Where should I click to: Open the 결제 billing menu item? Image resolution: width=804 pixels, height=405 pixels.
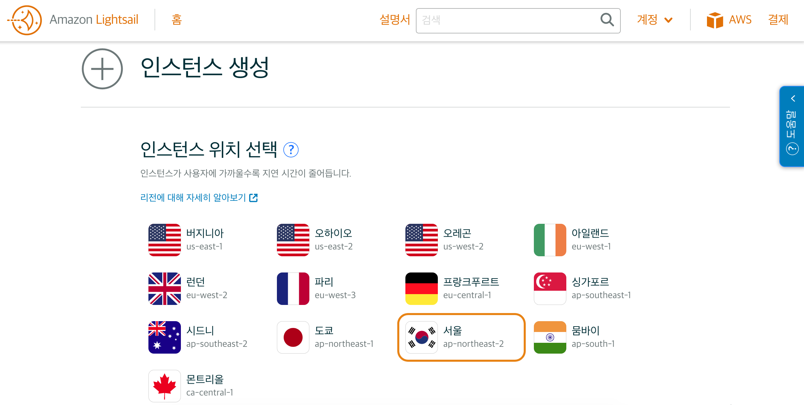coord(778,20)
